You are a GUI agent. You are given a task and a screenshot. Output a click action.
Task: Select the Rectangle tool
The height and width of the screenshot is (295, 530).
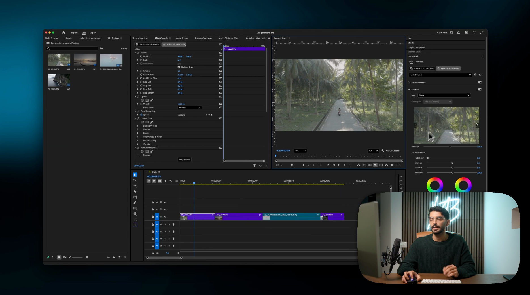[x=135, y=208]
